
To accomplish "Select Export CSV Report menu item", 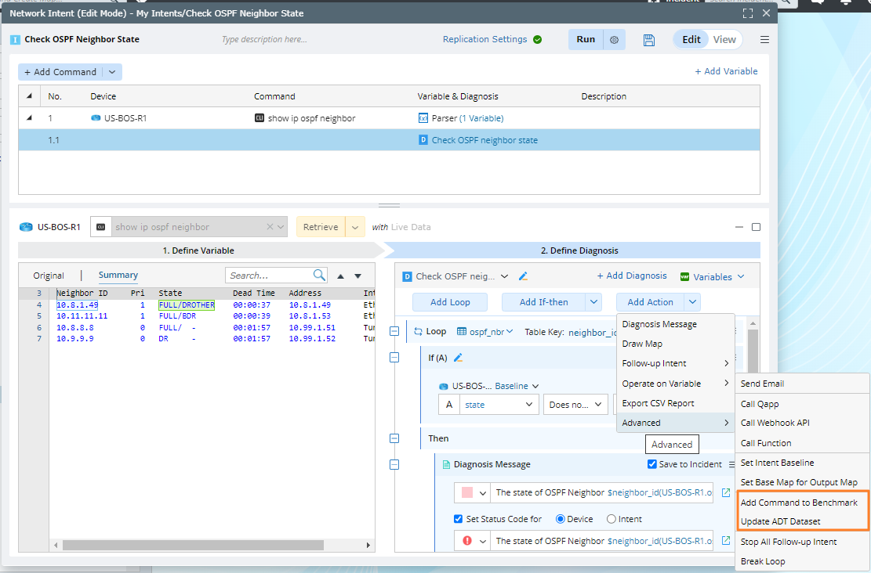I will tap(658, 403).
